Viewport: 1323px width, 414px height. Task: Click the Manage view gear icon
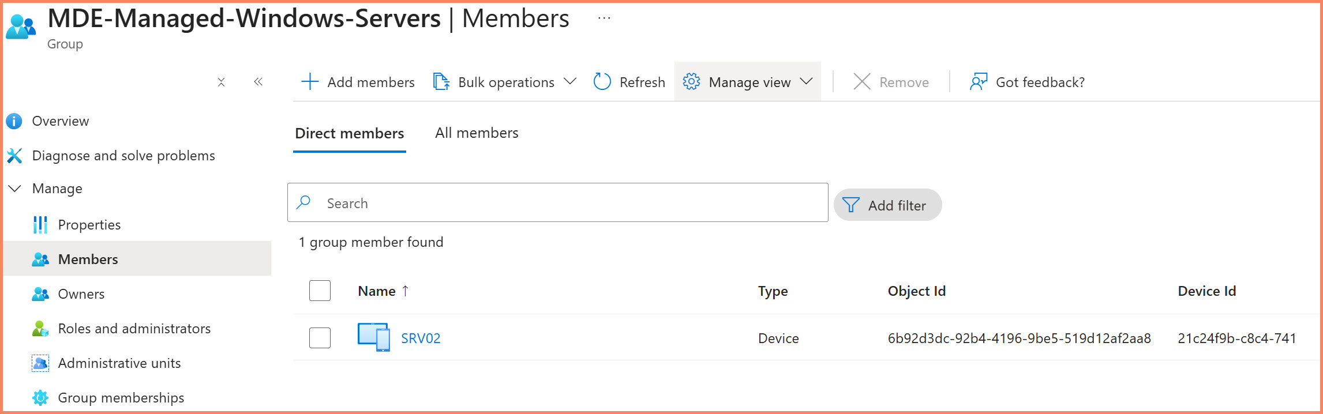(691, 82)
